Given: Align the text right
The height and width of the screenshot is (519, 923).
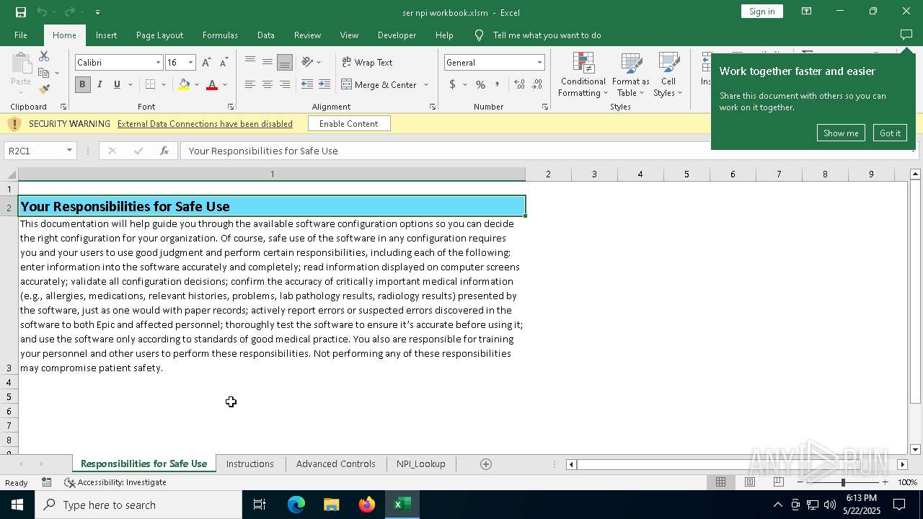Looking at the screenshot, I should [x=285, y=84].
